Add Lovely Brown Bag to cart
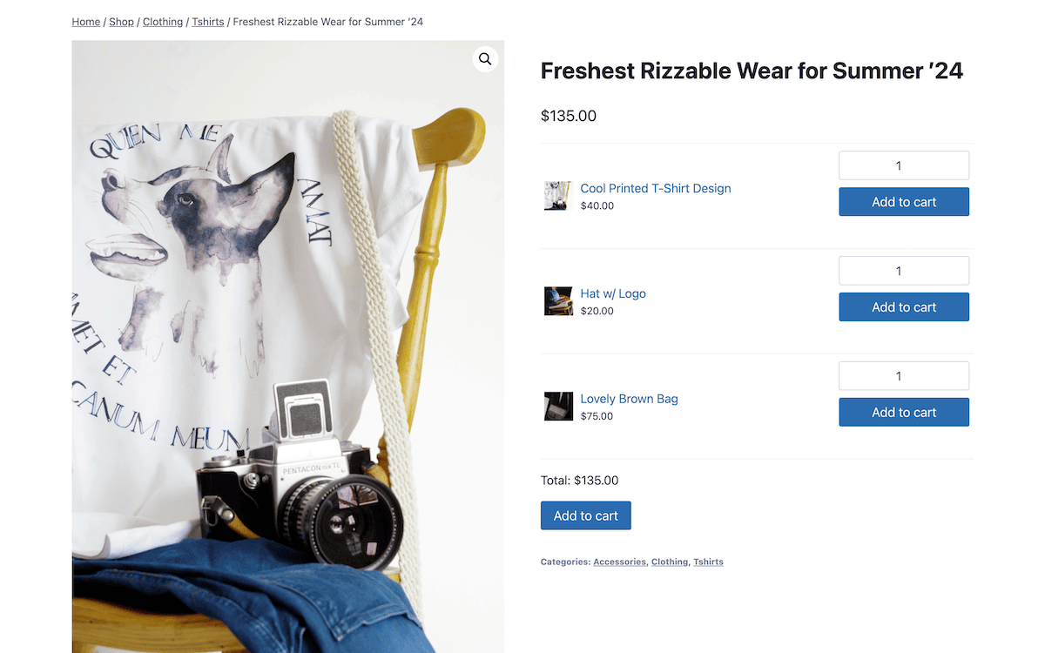Screen dimensions: 1045x653 [904, 413]
